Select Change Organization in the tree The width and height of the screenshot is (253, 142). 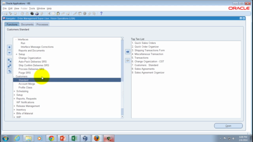(30, 58)
